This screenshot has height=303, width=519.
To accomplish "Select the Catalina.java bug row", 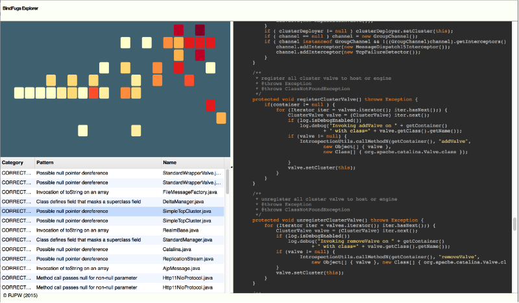I will tap(112, 249).
